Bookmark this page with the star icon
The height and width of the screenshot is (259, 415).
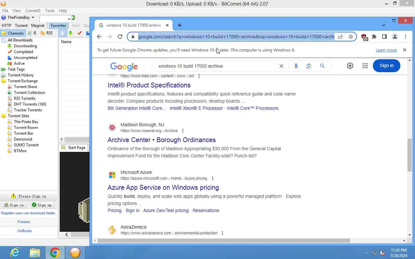(x=350, y=37)
